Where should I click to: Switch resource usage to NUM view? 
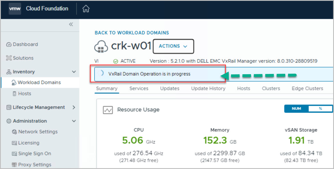point(296,109)
